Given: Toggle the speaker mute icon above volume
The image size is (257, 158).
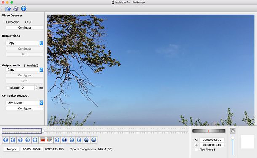Looking at the screenshot, I should (233, 131).
